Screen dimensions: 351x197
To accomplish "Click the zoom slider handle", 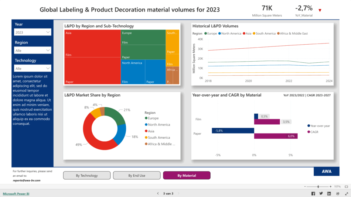I will click(318, 187).
